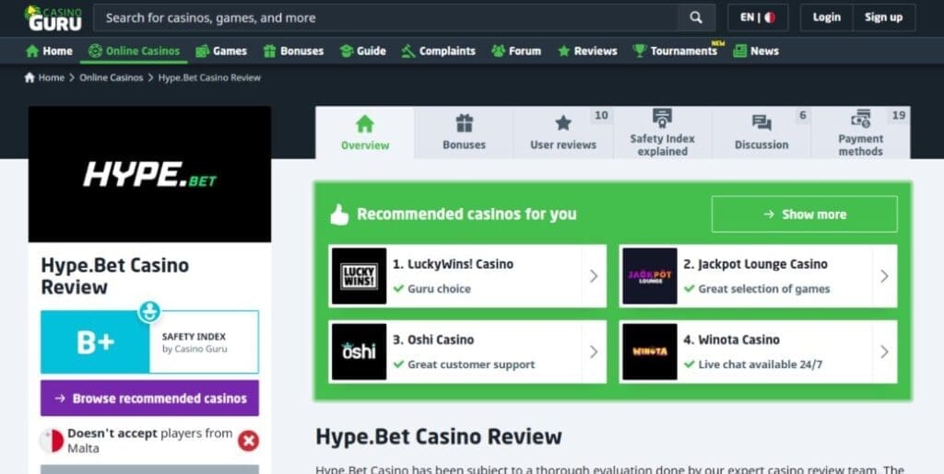
Task: Click the red X beside Malta notice
Action: (x=248, y=440)
